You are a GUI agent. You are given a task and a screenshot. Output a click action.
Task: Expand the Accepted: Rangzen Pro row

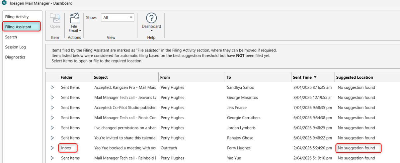tap(52, 88)
